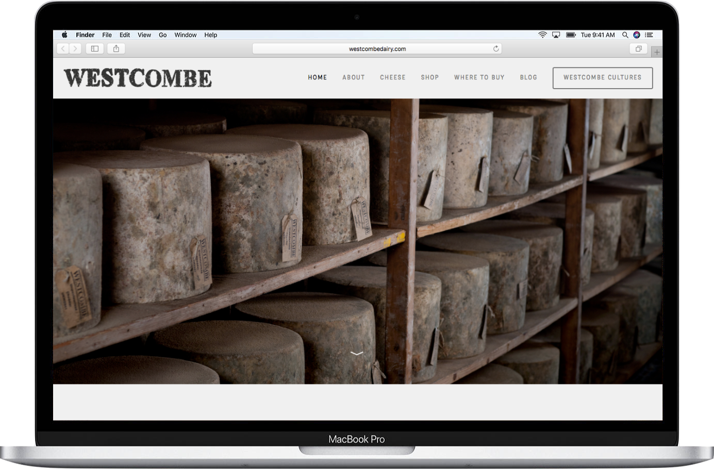Open Notification Center from the menu bar
714x469 pixels.
[649, 35]
